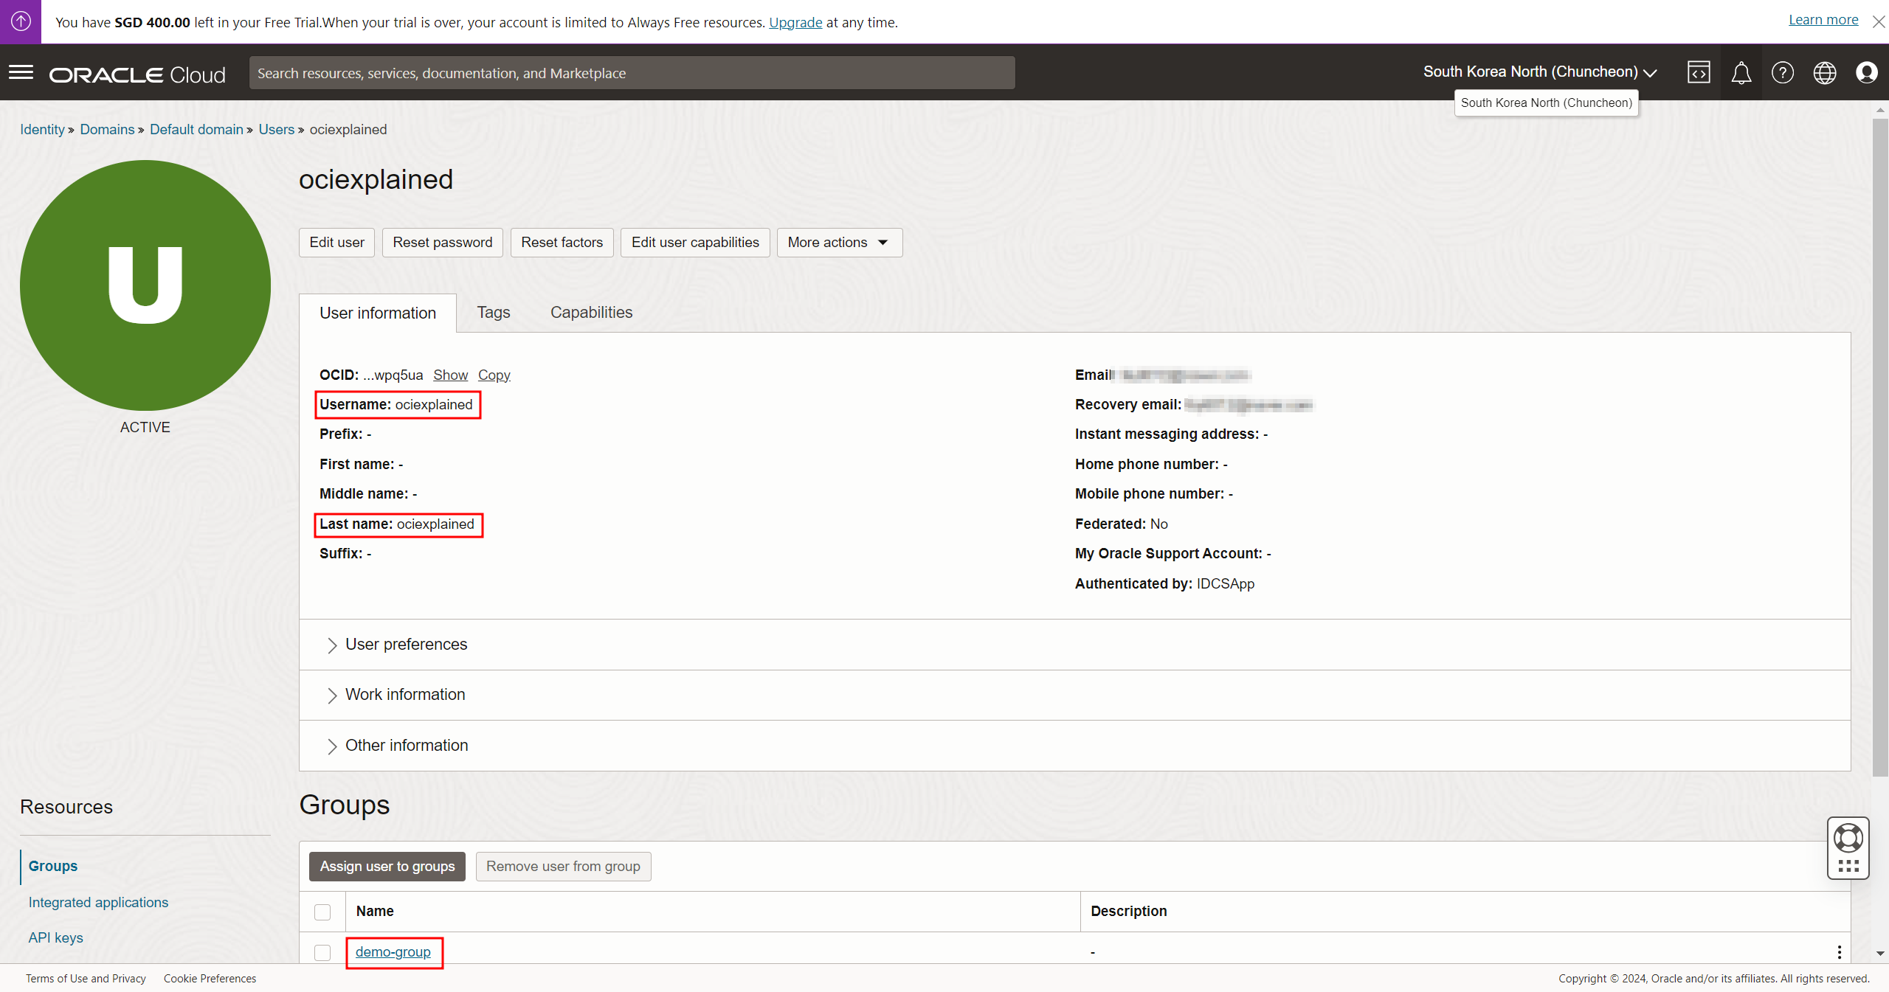Click the Learn more link
Screen dimensions: 1889x992
[x=1823, y=20]
